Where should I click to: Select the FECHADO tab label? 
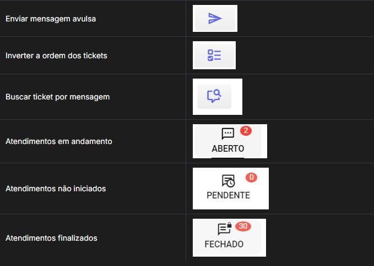pos(224,244)
